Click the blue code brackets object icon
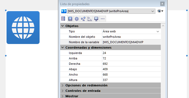189x98 pixels. click(x=64, y=11)
